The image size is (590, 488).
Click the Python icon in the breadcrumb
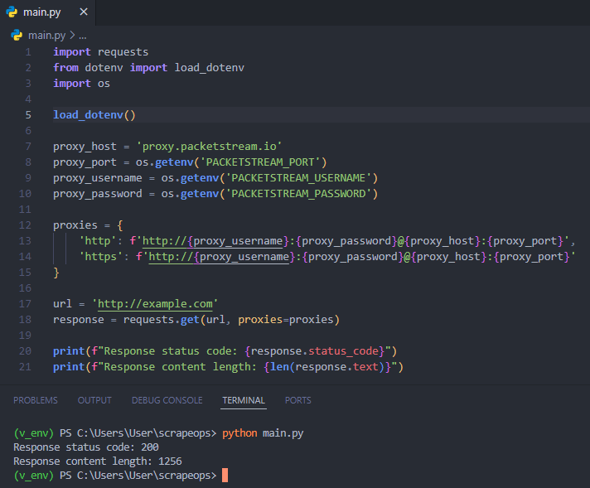17,35
